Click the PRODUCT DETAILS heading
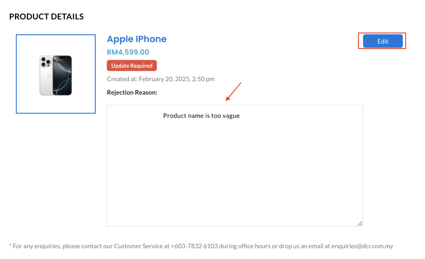Viewport: 425px width, 259px height. pyautogui.click(x=46, y=17)
